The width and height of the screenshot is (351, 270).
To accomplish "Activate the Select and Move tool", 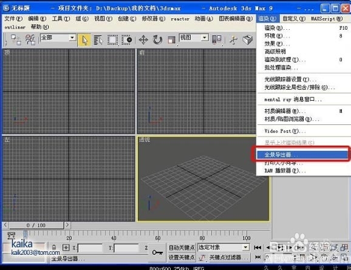I will click(x=143, y=40).
